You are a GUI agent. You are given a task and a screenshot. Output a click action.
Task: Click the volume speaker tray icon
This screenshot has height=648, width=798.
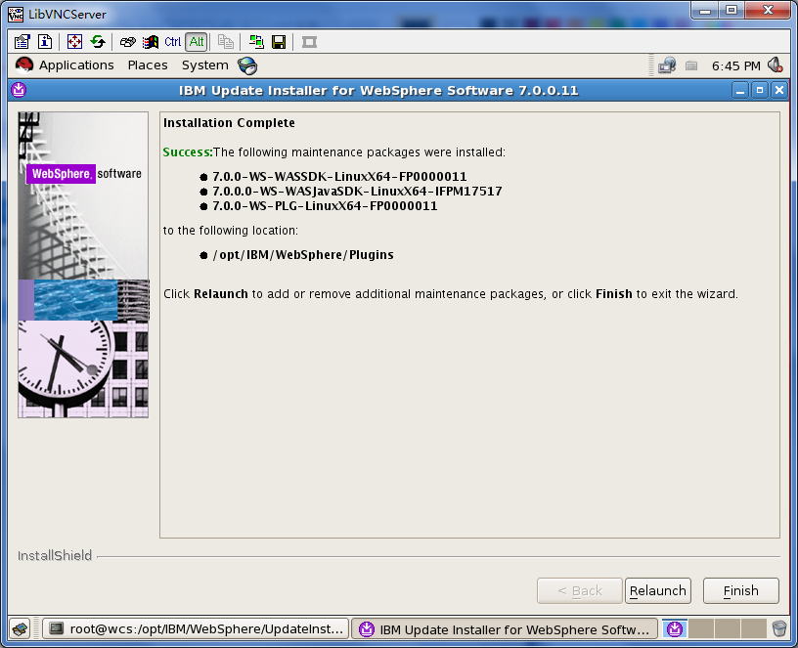[776, 65]
